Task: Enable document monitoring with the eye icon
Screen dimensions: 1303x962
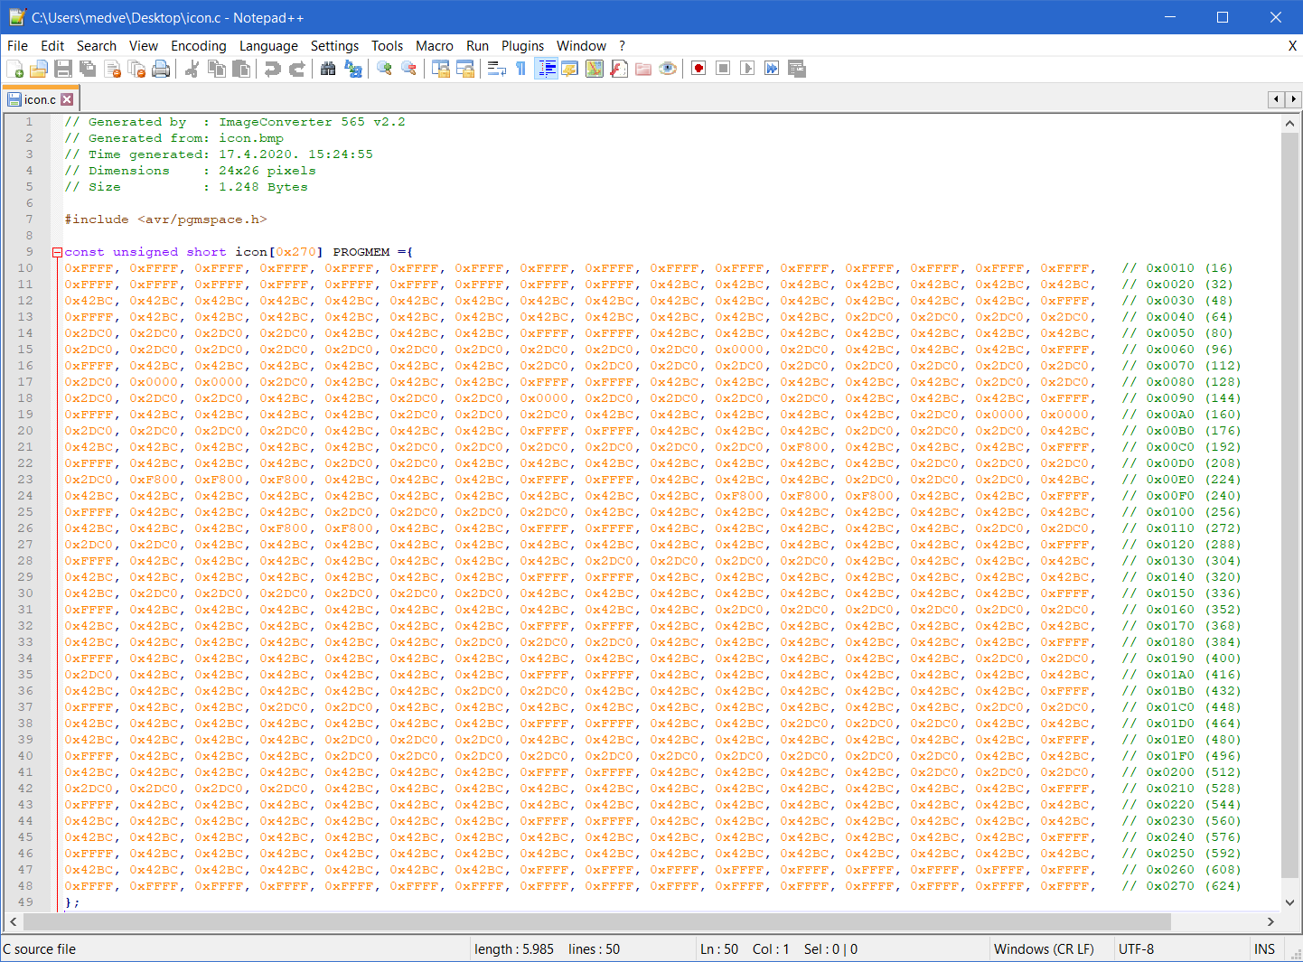Action: (x=667, y=68)
